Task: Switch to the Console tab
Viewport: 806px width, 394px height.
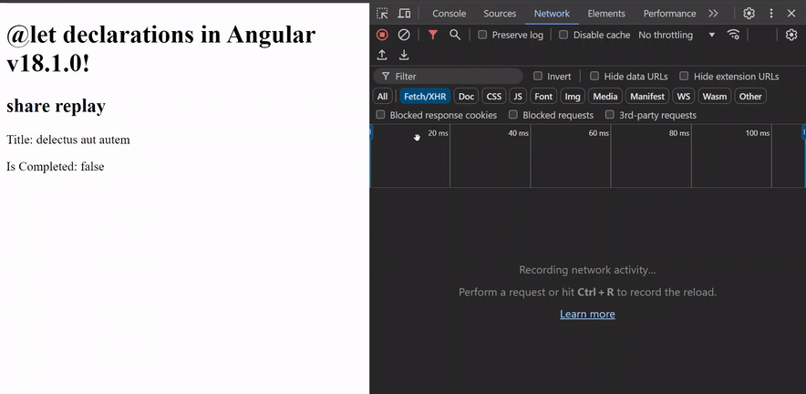Action: click(449, 14)
